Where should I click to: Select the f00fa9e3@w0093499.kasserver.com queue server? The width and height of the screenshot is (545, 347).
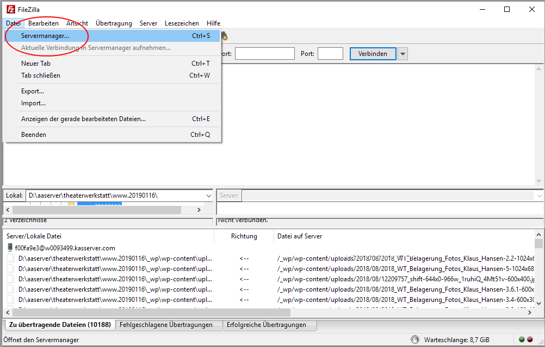[x=65, y=248]
